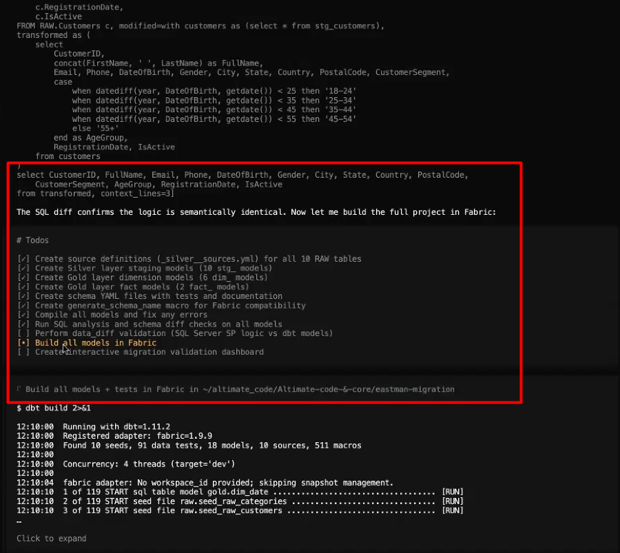The image size is (620, 553).
Task: Click the task icon before 'Build all models + tests'
Action: pos(19,389)
